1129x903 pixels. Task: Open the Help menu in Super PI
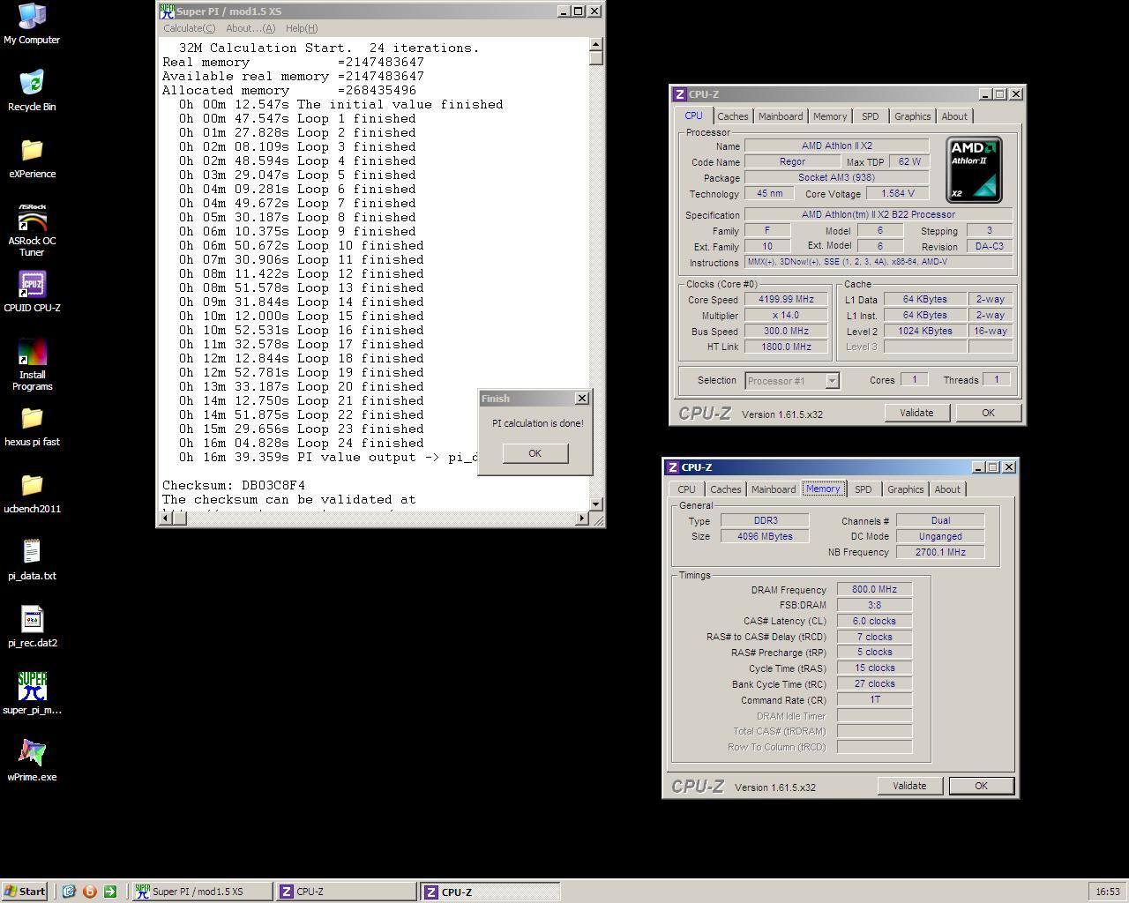click(302, 28)
